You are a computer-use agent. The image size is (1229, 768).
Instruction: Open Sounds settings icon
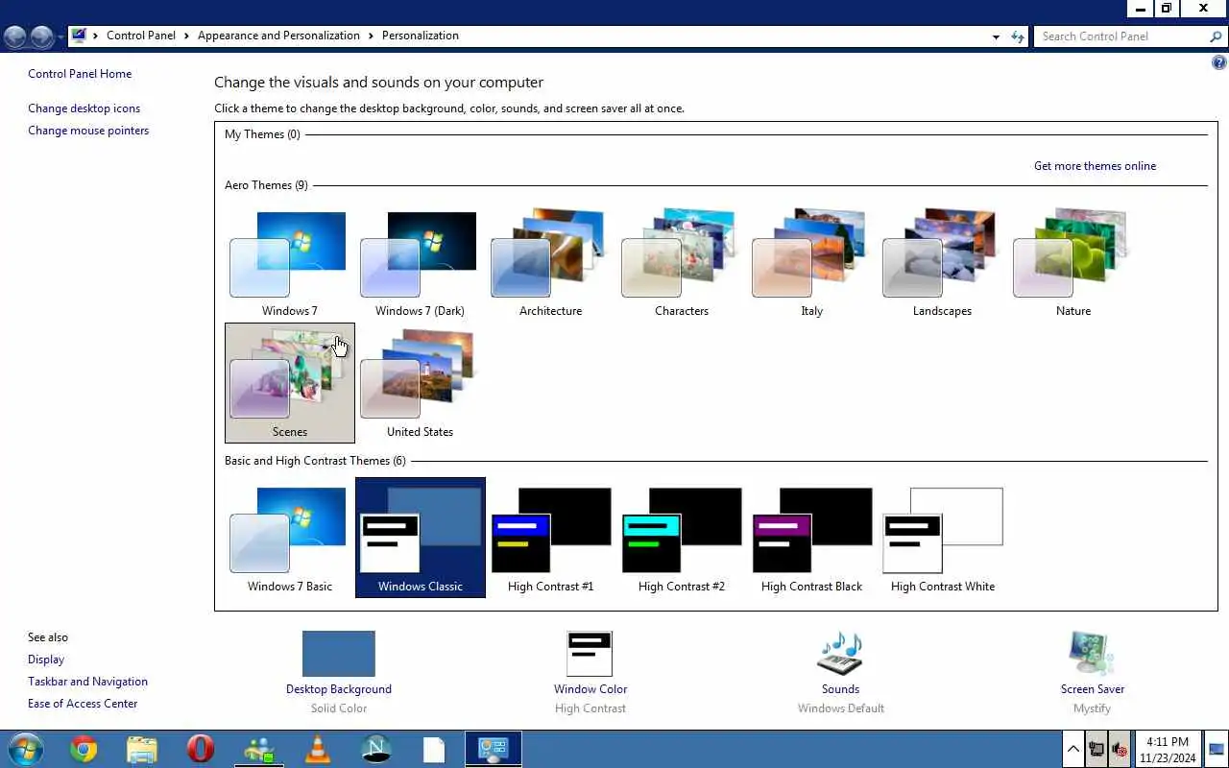pos(840,654)
